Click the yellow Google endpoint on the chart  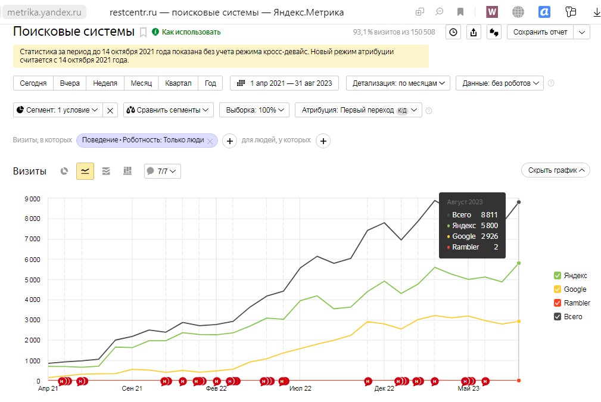click(519, 321)
